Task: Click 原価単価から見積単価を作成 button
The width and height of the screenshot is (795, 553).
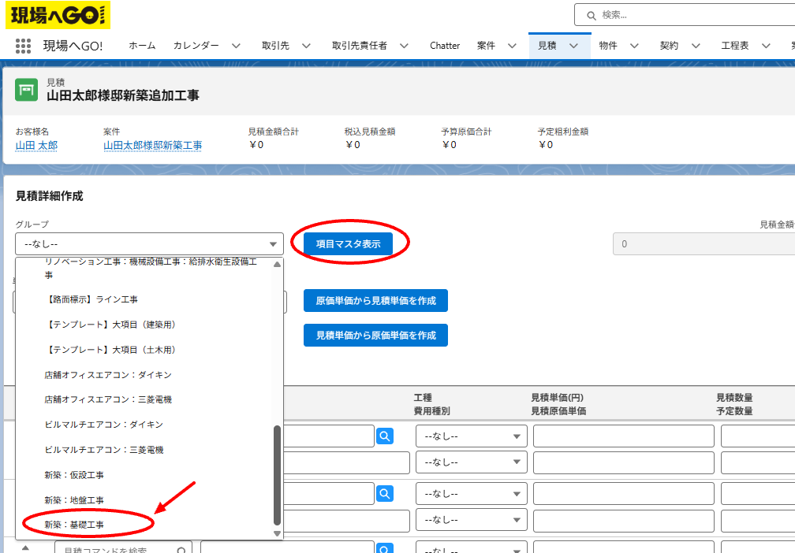Action: click(375, 301)
